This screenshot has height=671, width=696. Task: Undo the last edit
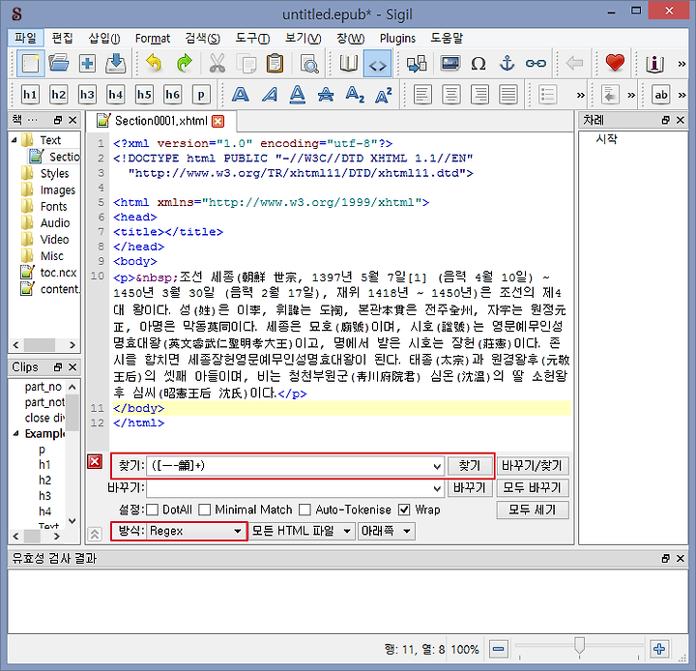[155, 64]
